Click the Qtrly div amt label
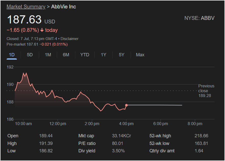 pyautogui.click(x=162, y=151)
